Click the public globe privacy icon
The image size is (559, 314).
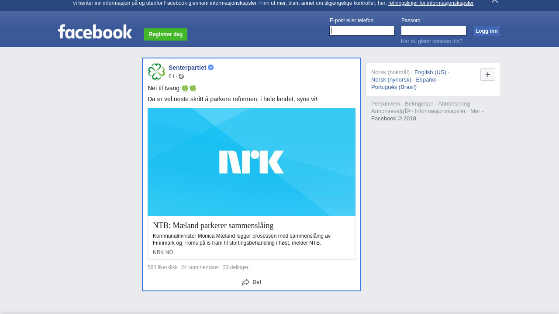tap(181, 77)
